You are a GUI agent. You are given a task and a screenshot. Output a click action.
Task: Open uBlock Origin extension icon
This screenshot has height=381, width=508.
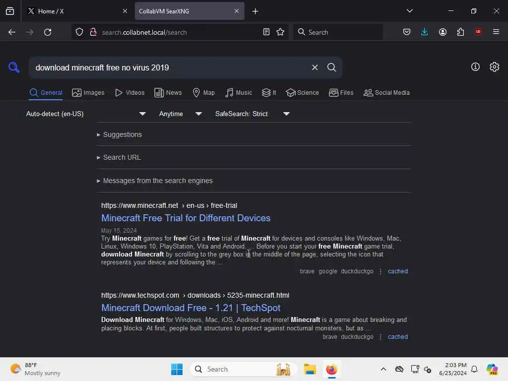(478, 32)
